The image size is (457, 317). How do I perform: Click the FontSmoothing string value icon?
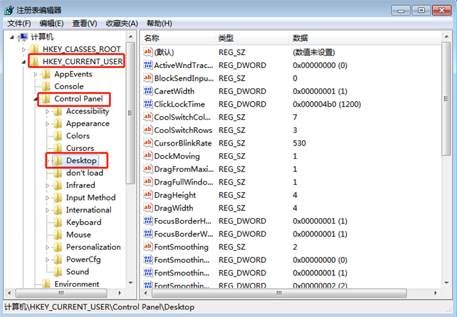pyautogui.click(x=148, y=247)
